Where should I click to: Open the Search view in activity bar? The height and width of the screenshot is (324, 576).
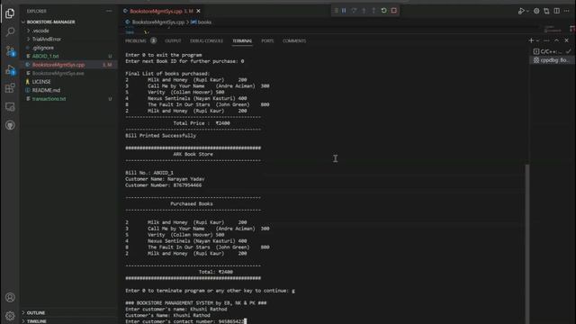(x=10, y=32)
